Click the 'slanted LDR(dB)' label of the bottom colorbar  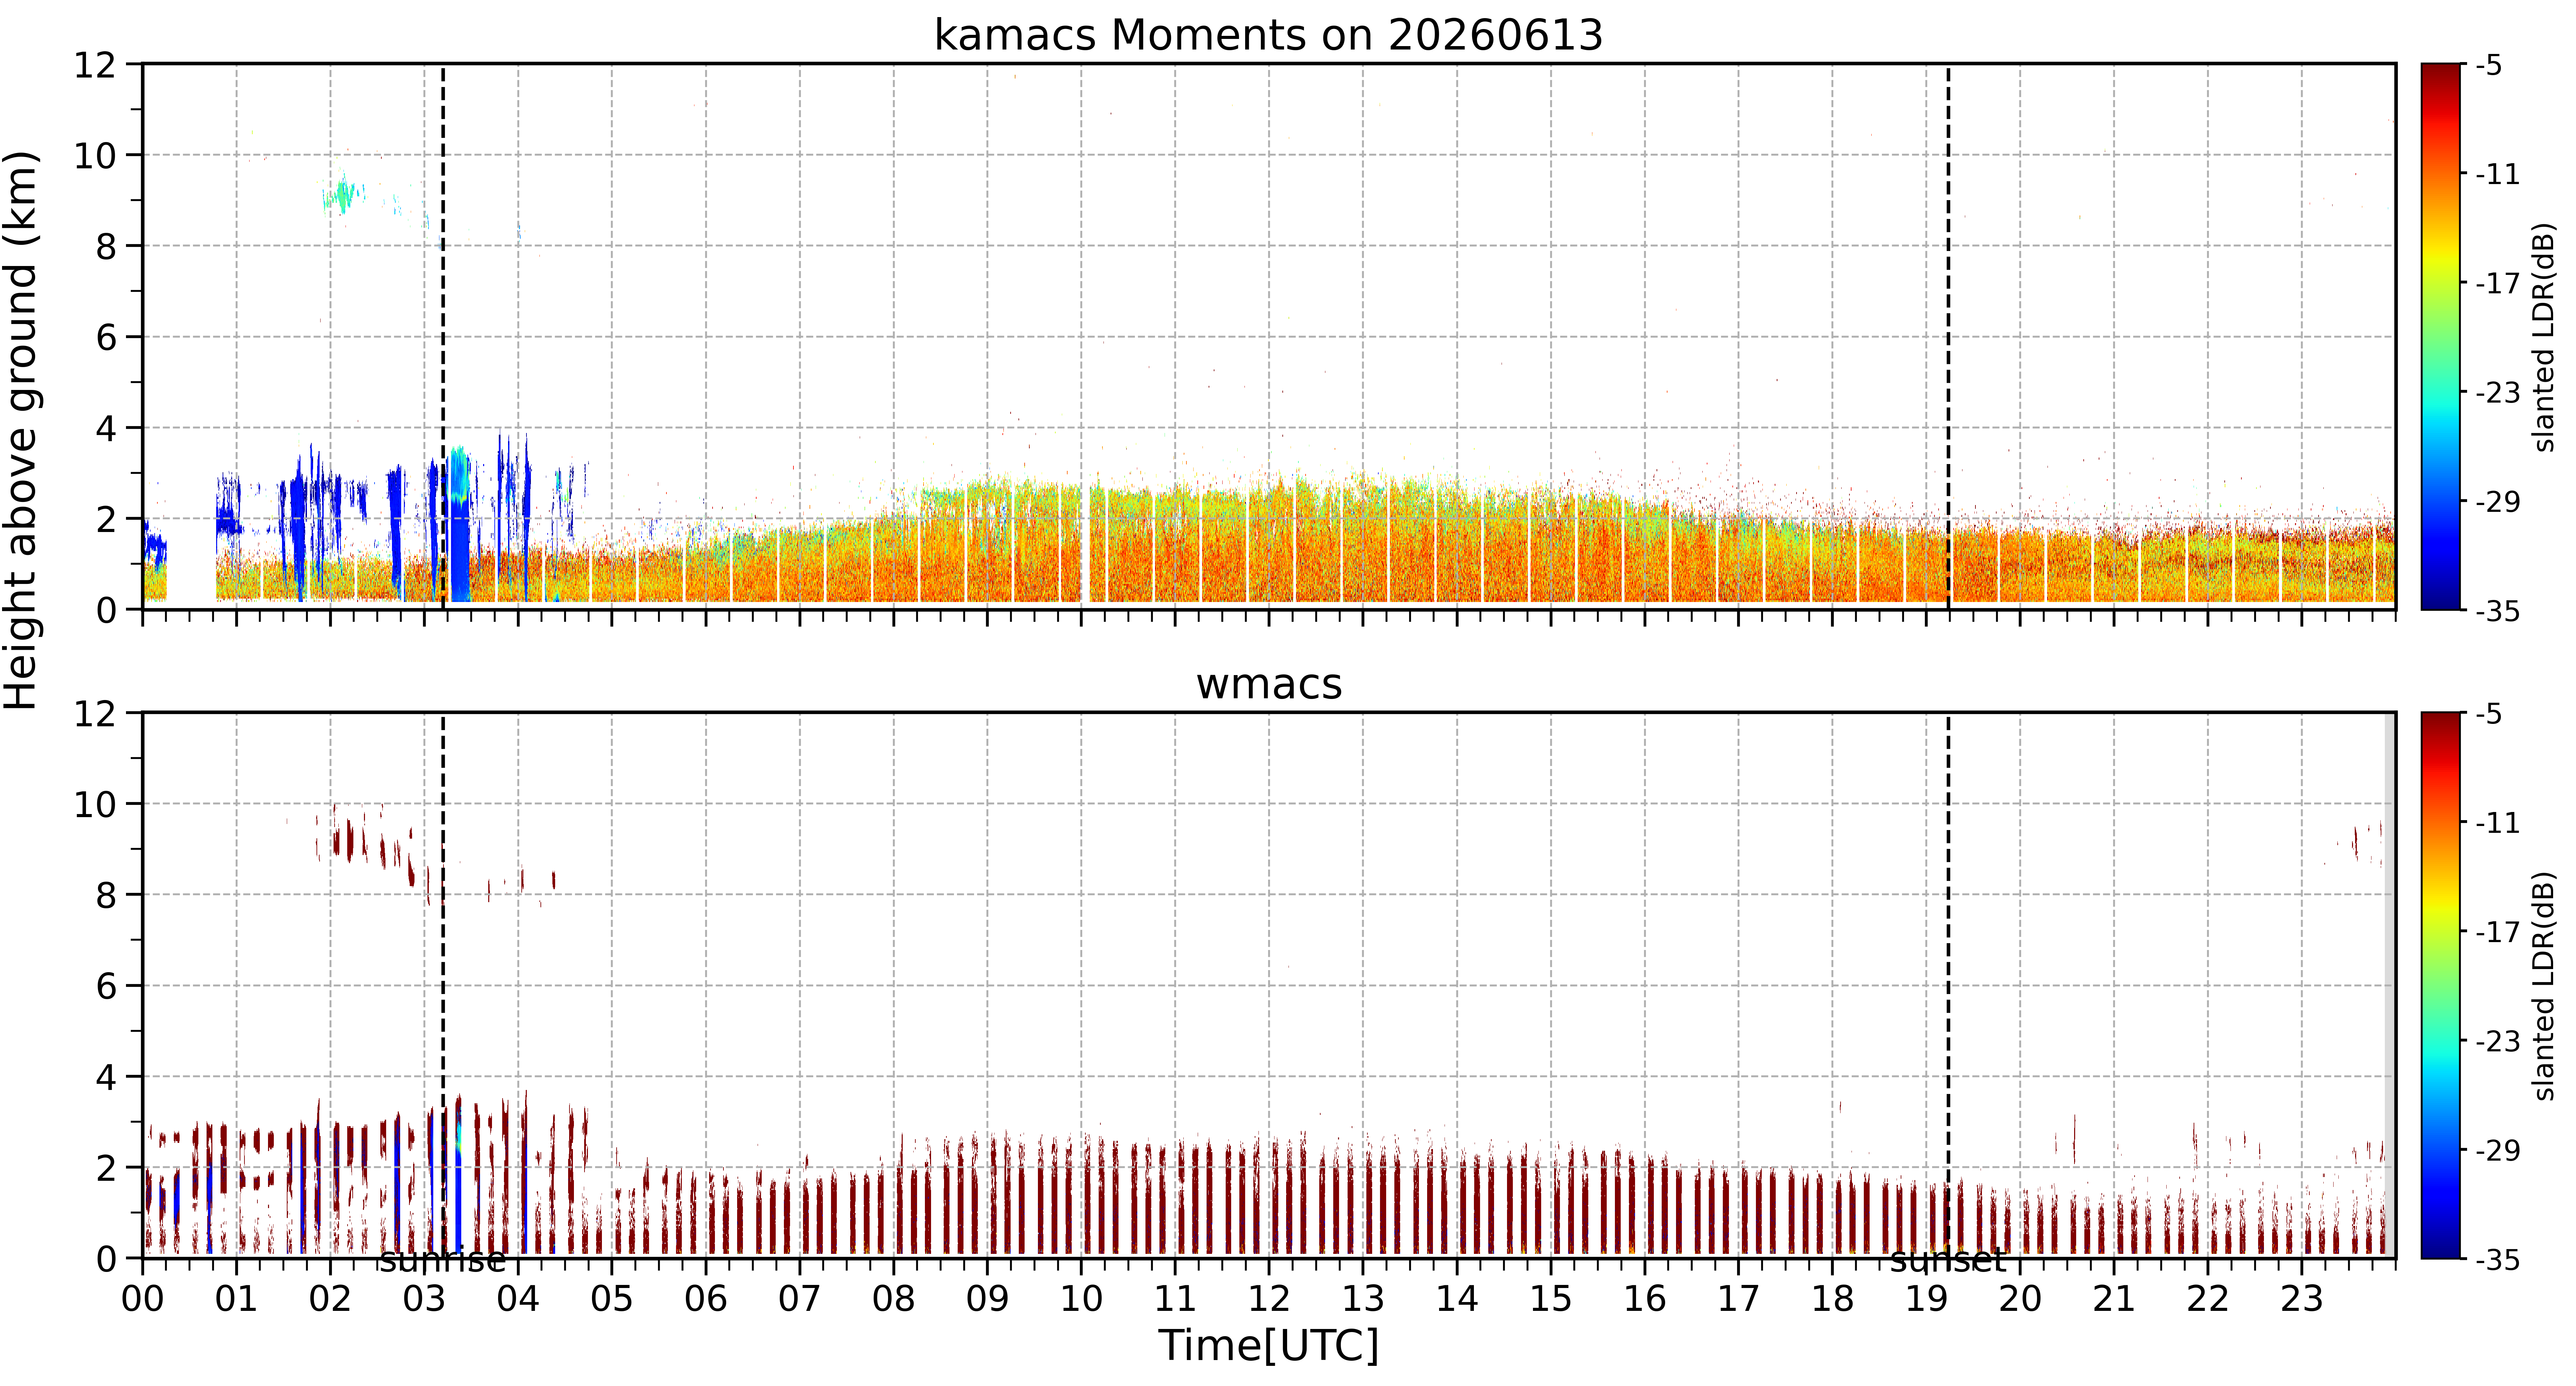pos(2544,986)
